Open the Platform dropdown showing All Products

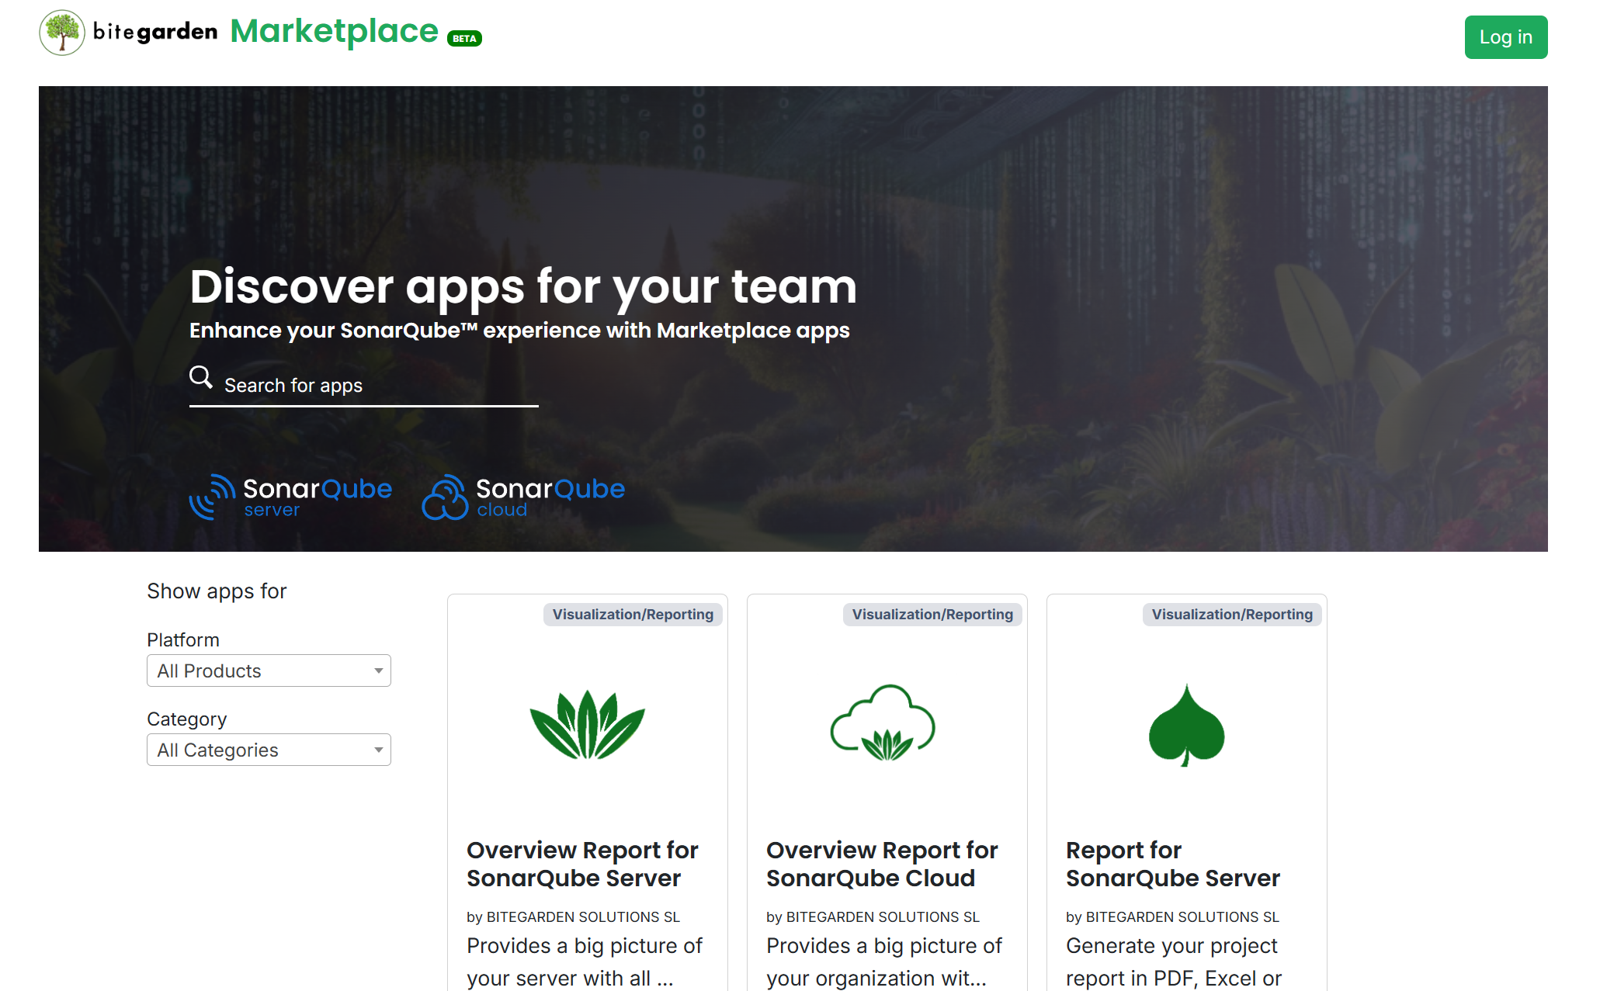[x=268, y=670]
